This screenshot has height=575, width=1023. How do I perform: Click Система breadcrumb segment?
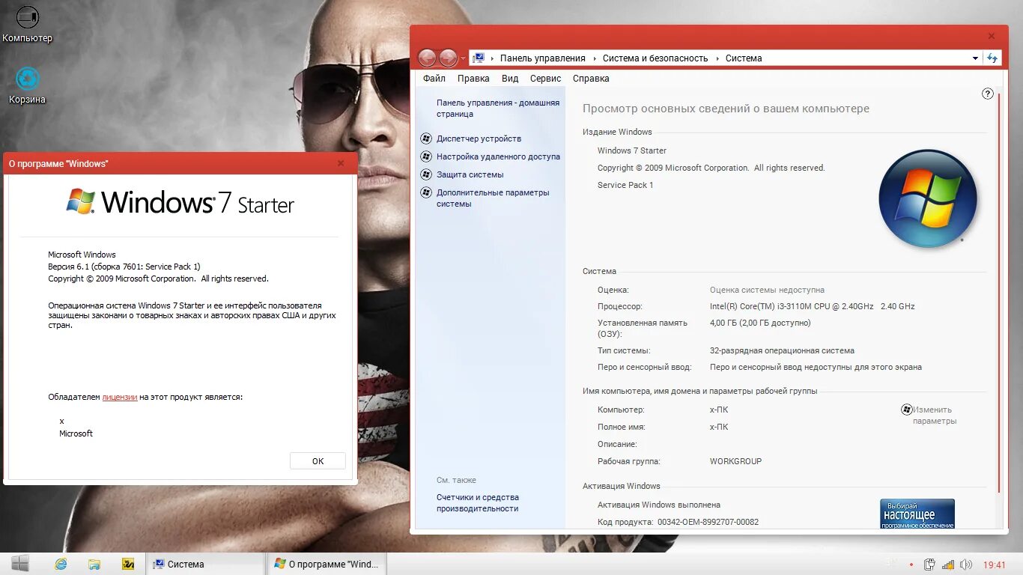click(744, 58)
